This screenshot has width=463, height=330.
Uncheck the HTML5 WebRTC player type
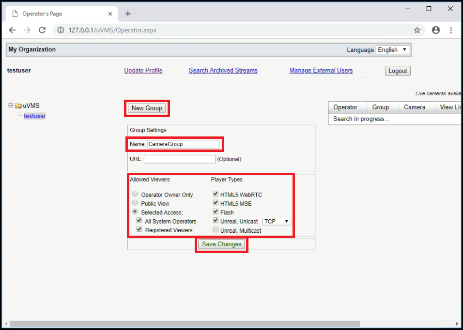tap(216, 194)
